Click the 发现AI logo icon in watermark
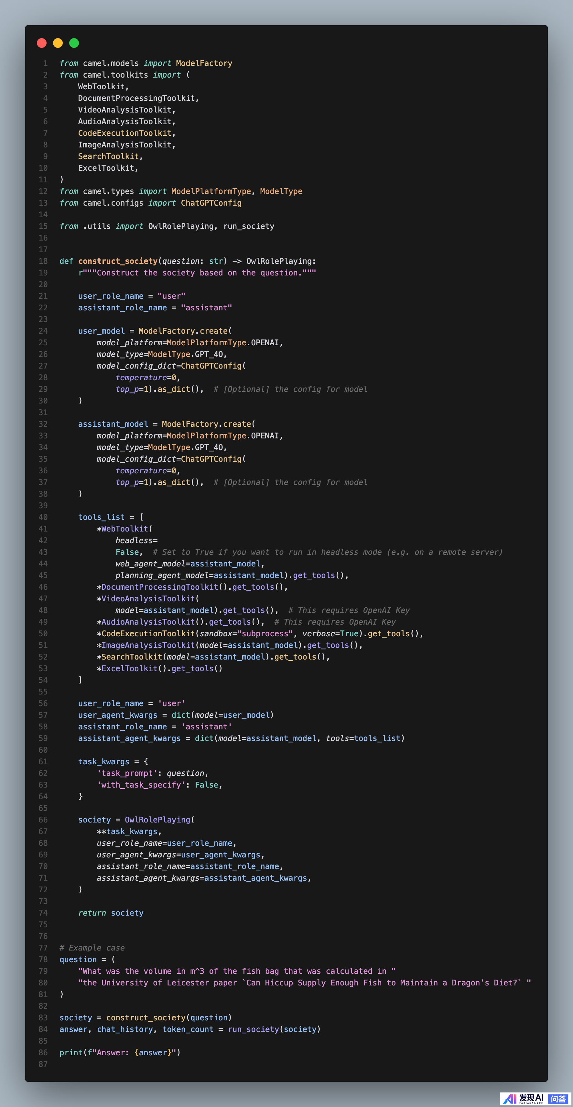This screenshot has height=1107, width=573. (x=510, y=1099)
